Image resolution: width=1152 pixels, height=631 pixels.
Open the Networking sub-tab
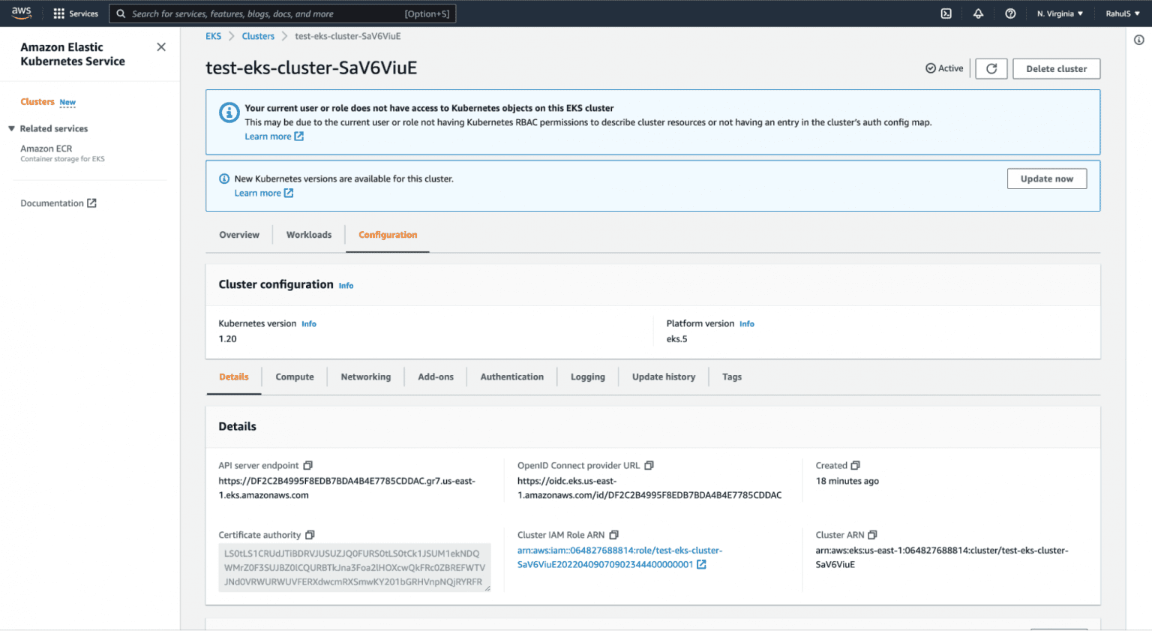tap(365, 377)
